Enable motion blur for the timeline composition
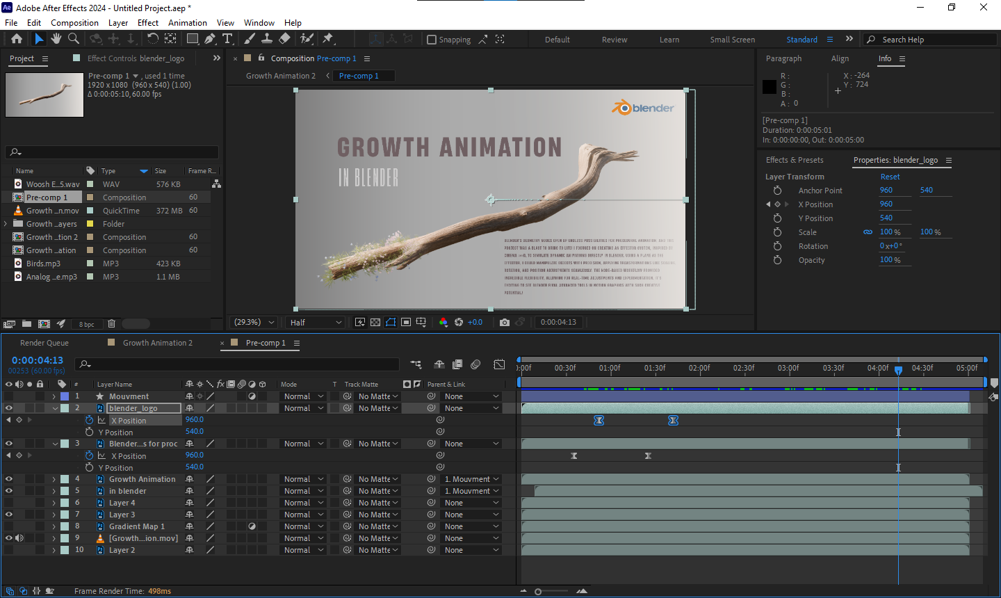 [475, 364]
